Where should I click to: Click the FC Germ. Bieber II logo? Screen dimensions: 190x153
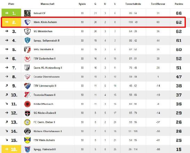pos(27,122)
